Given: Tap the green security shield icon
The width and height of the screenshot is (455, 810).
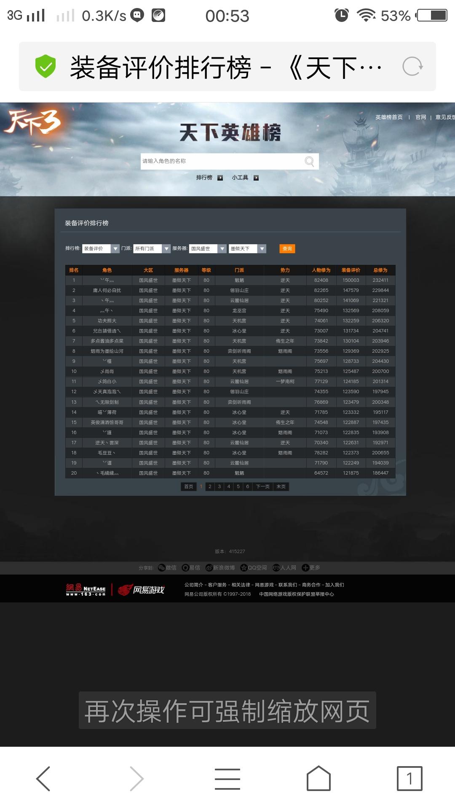Looking at the screenshot, I should coord(45,67).
